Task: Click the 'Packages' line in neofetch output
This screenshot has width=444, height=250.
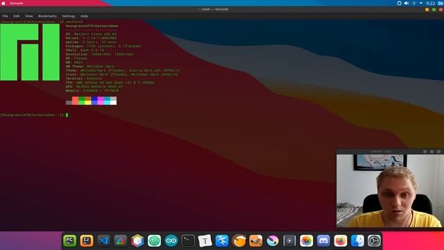Action: coord(103,46)
